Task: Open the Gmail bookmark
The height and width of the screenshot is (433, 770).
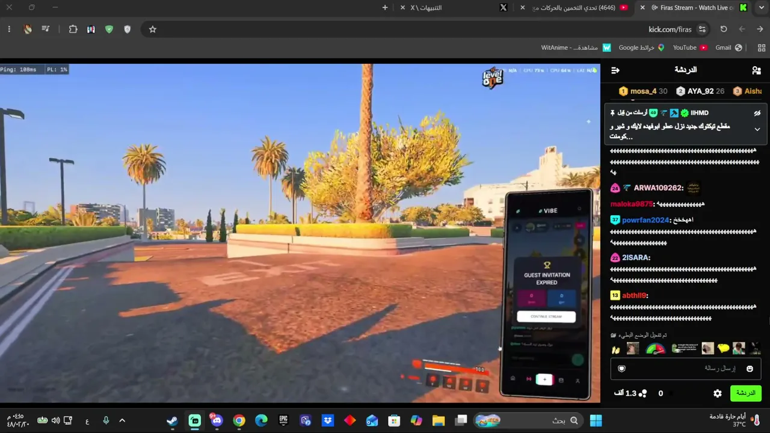Action: pyautogui.click(x=729, y=48)
